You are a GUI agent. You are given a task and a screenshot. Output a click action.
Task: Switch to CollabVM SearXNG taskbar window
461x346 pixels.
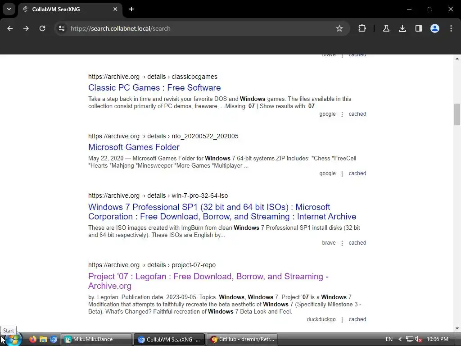[169, 339]
